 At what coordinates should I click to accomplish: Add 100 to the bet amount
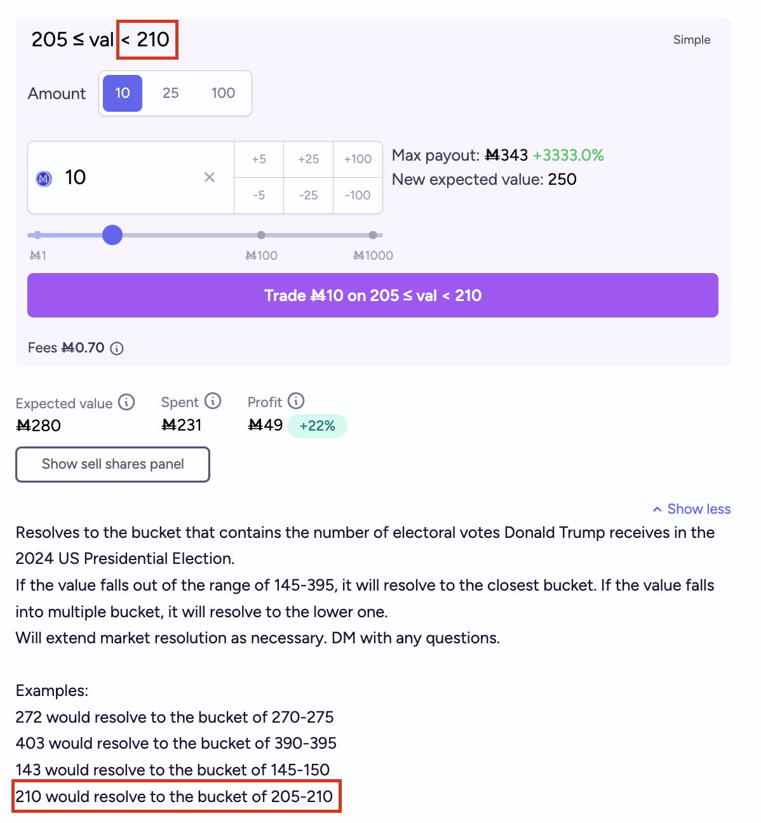click(358, 159)
